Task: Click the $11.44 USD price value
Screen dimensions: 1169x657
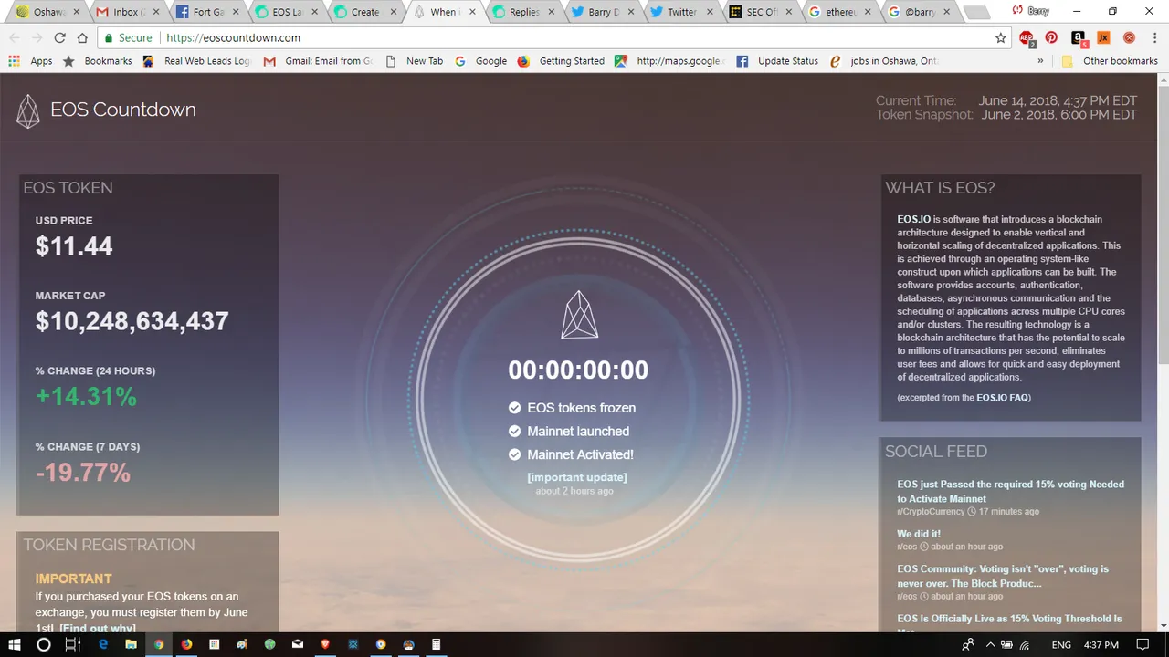Action: (x=74, y=246)
